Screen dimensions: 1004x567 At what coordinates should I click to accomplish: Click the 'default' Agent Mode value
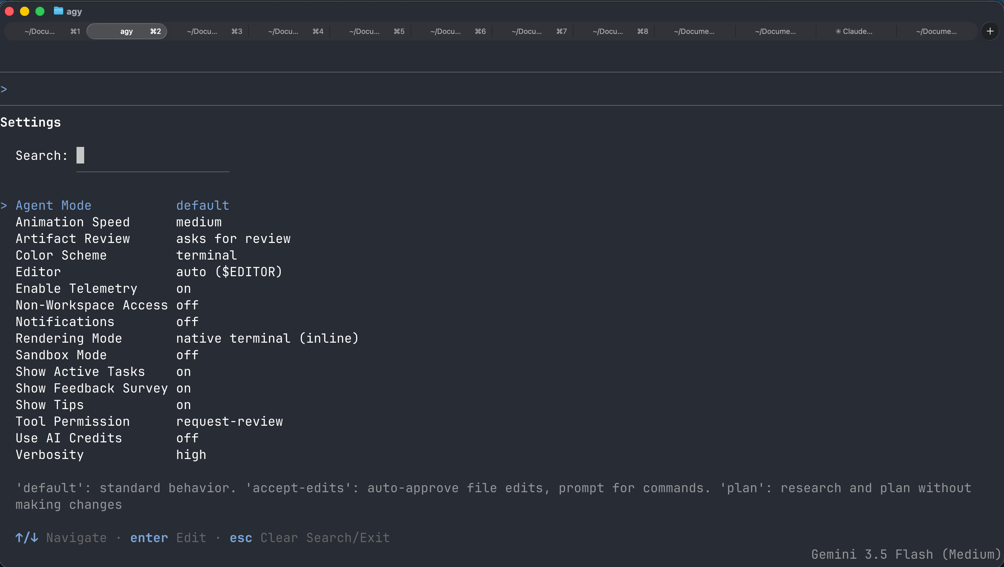point(202,205)
